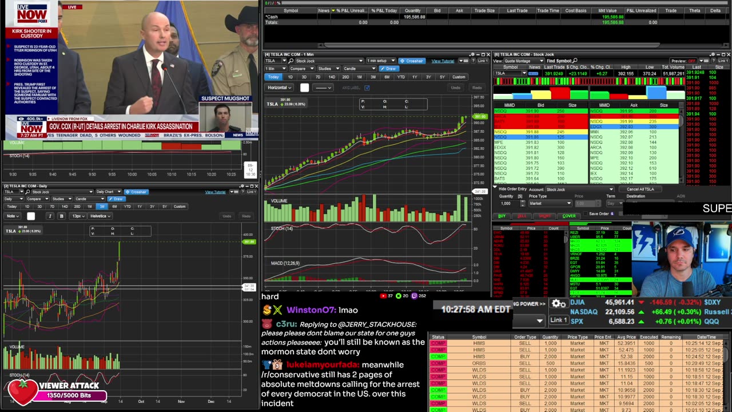
Task: Open the View Tutorial link in Daily chart
Action: 215,192
